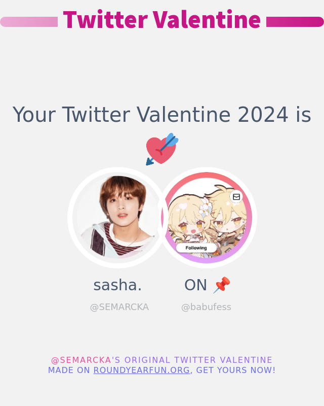
Task: Click the magenta bar right of title
Action: tap(295, 22)
